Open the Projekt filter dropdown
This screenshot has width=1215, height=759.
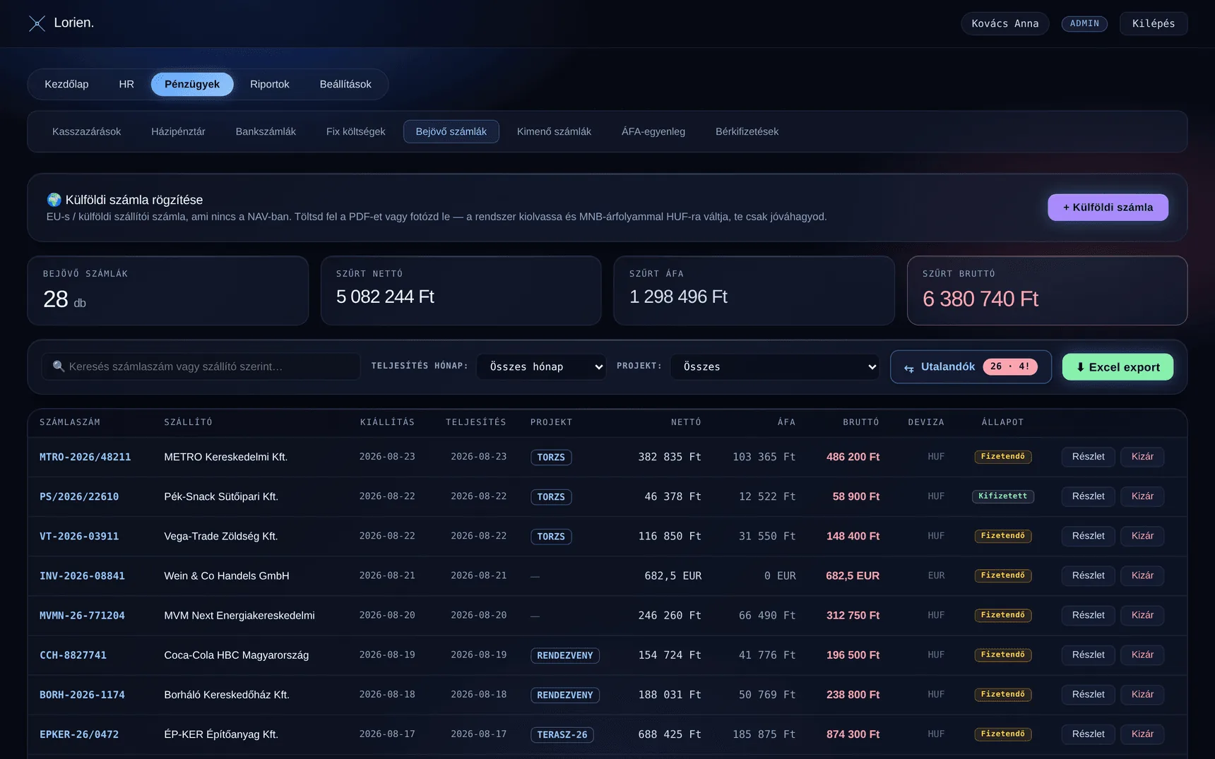click(x=775, y=366)
